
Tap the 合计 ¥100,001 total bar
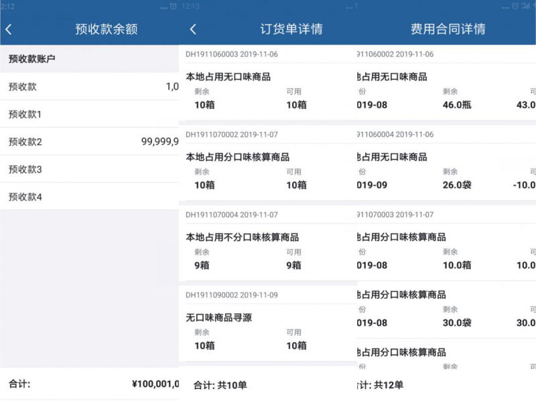point(89,384)
